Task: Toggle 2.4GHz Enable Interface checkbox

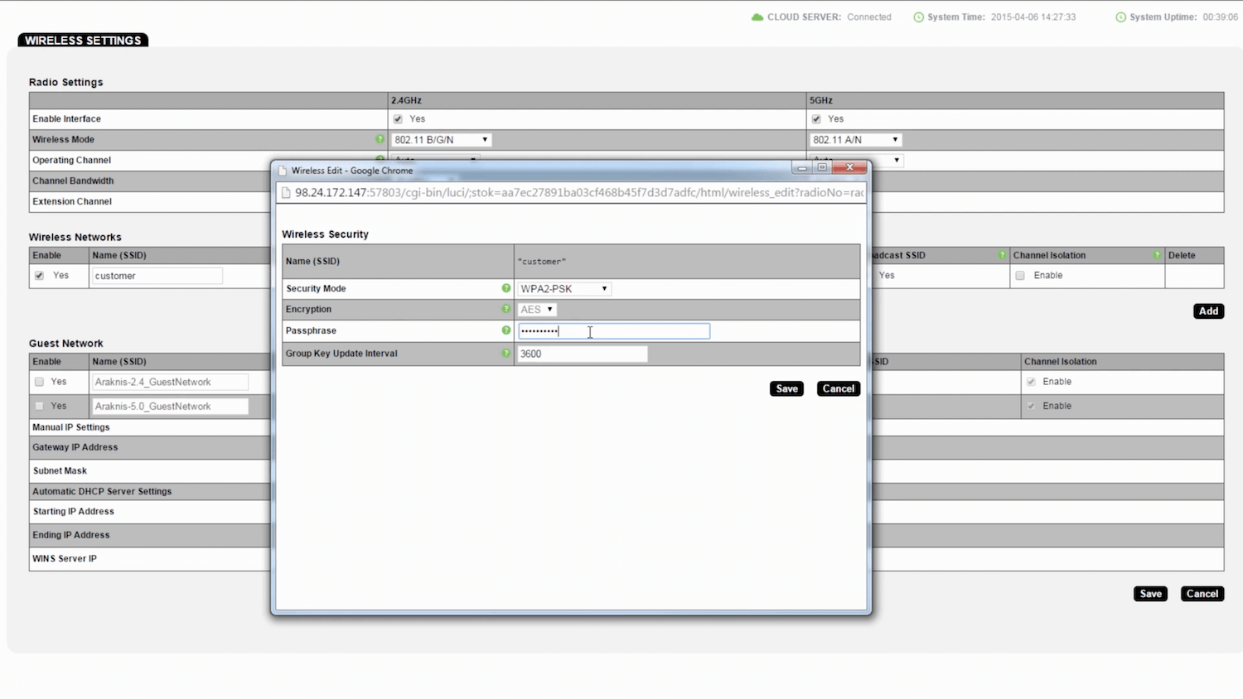Action: (x=398, y=119)
